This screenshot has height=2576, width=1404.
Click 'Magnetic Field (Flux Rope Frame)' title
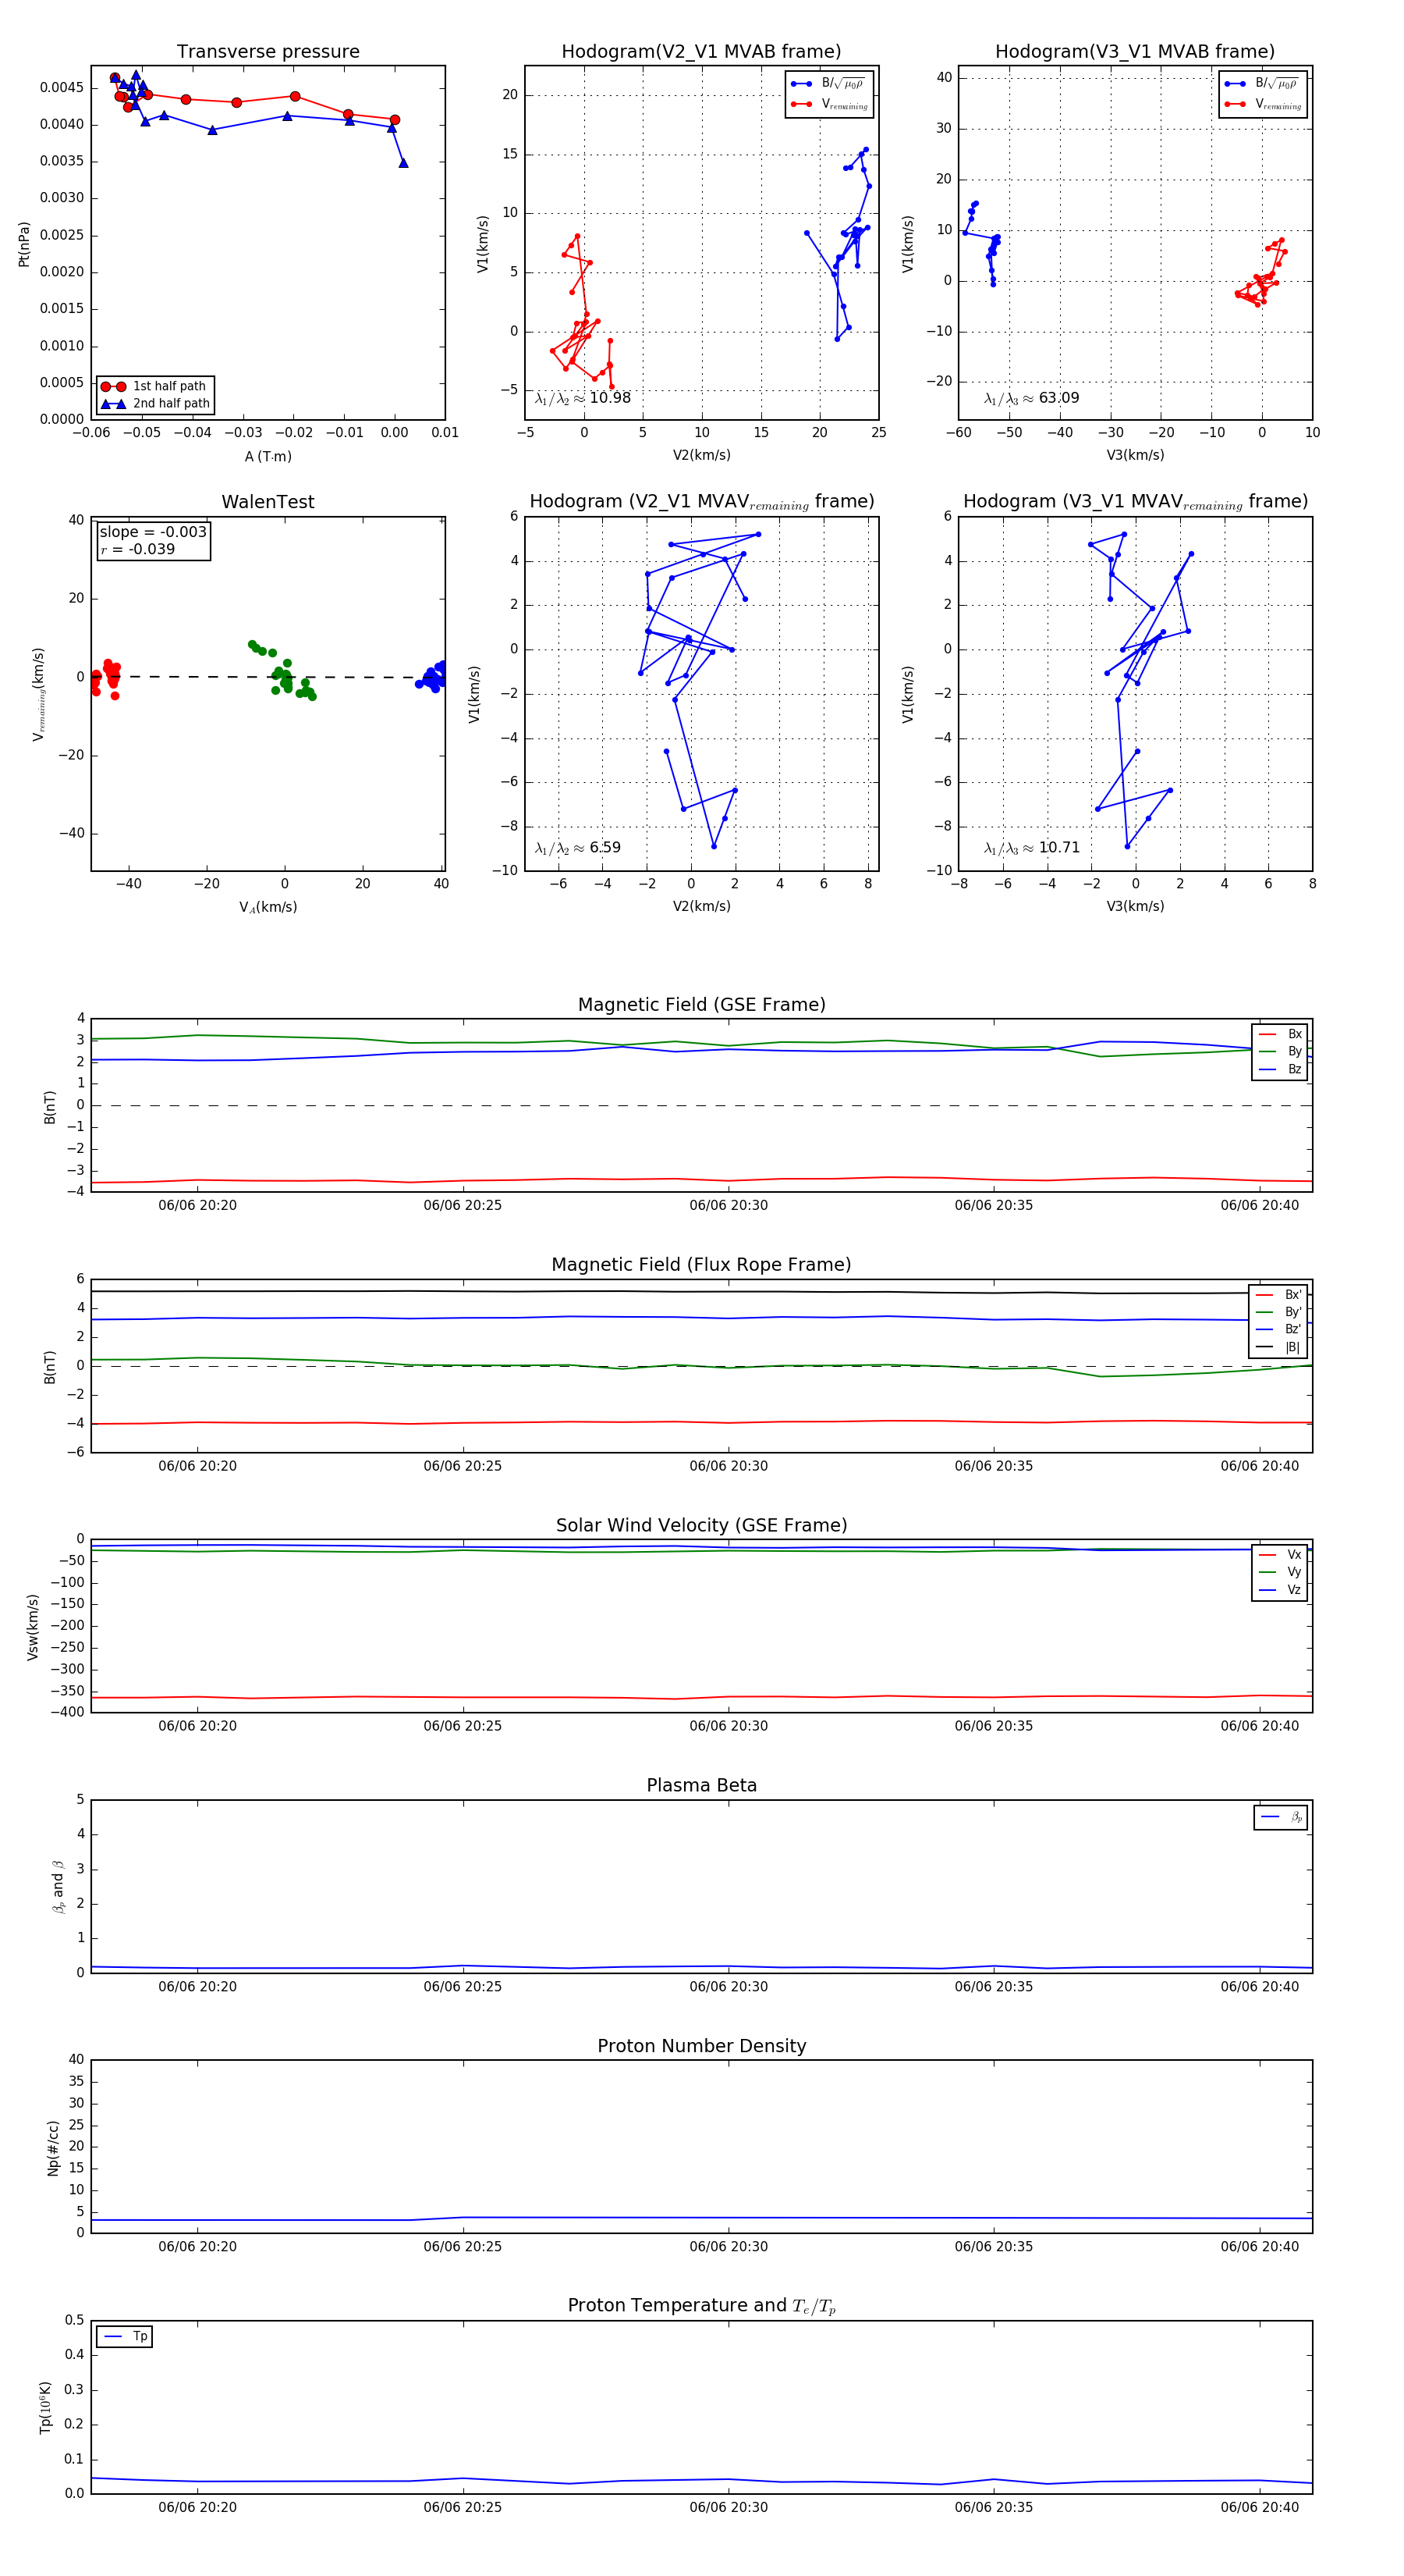(701, 1265)
